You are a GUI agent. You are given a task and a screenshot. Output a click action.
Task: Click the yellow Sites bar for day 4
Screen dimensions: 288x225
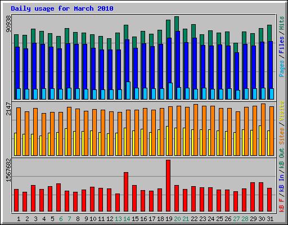pos(40,146)
